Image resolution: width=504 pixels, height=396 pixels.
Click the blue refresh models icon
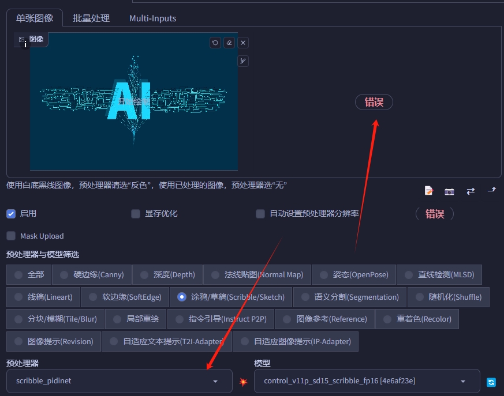(x=491, y=382)
